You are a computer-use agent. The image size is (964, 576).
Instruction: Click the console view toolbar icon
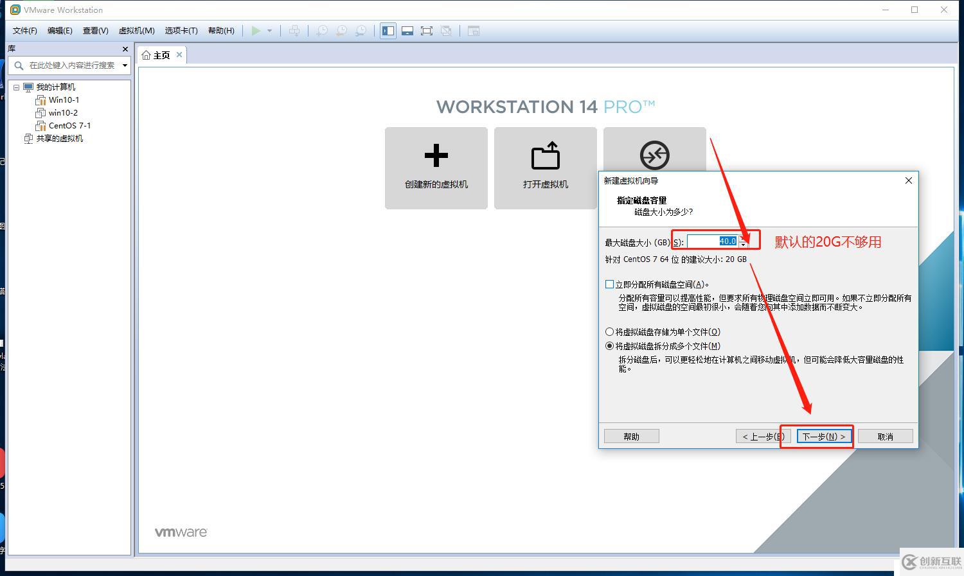[474, 31]
